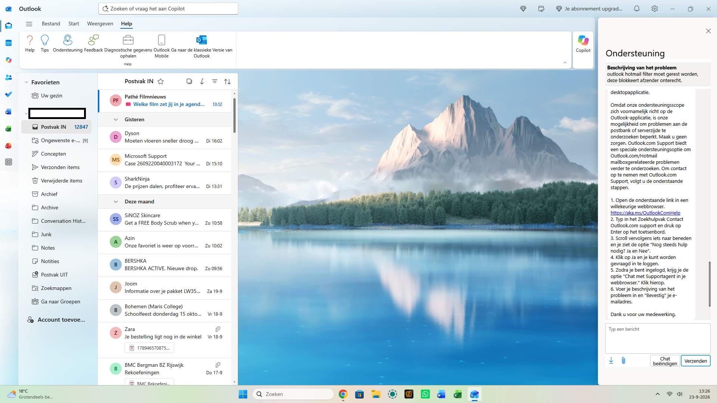Open Settings gear icon
Screen dimensions: 717x403
pos(655,9)
